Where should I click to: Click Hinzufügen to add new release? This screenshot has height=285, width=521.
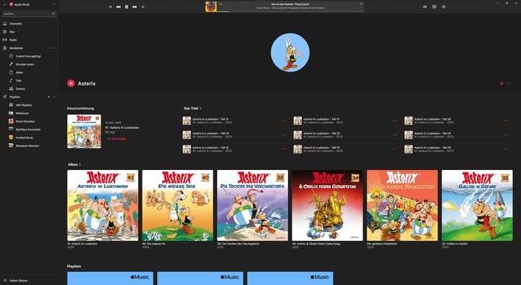117,139
